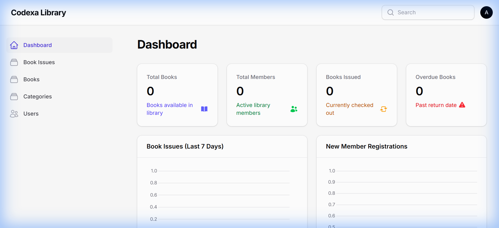Click the Dashboard page heading
Screen dimensions: 499x228
(x=167, y=44)
